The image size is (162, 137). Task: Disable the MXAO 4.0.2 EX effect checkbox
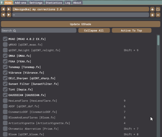point(5,39)
